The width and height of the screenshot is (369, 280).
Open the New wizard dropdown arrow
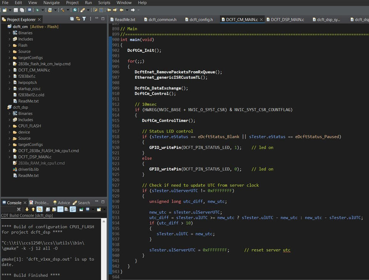(10, 10)
